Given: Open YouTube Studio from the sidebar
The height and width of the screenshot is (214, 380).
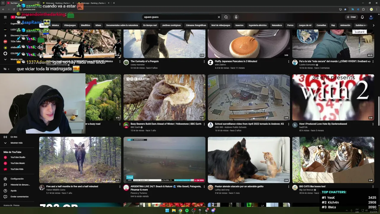Looking at the screenshot, I should click(x=18, y=157).
